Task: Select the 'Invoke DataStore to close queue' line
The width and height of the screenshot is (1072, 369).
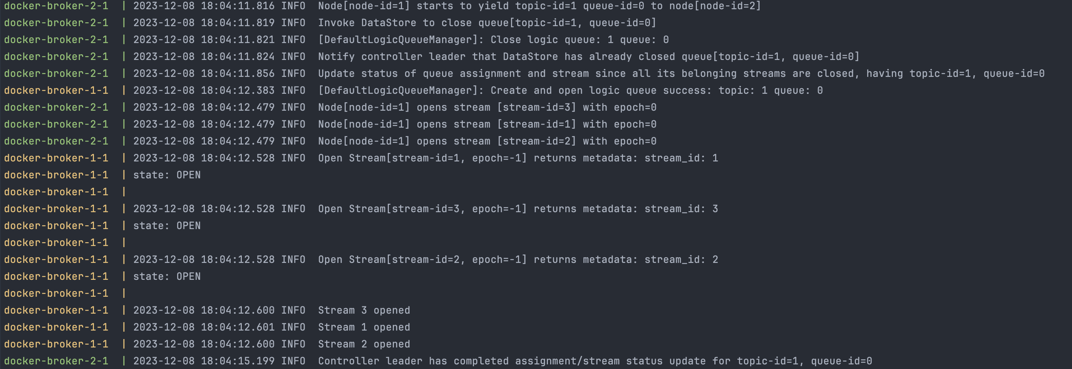Action: point(487,23)
